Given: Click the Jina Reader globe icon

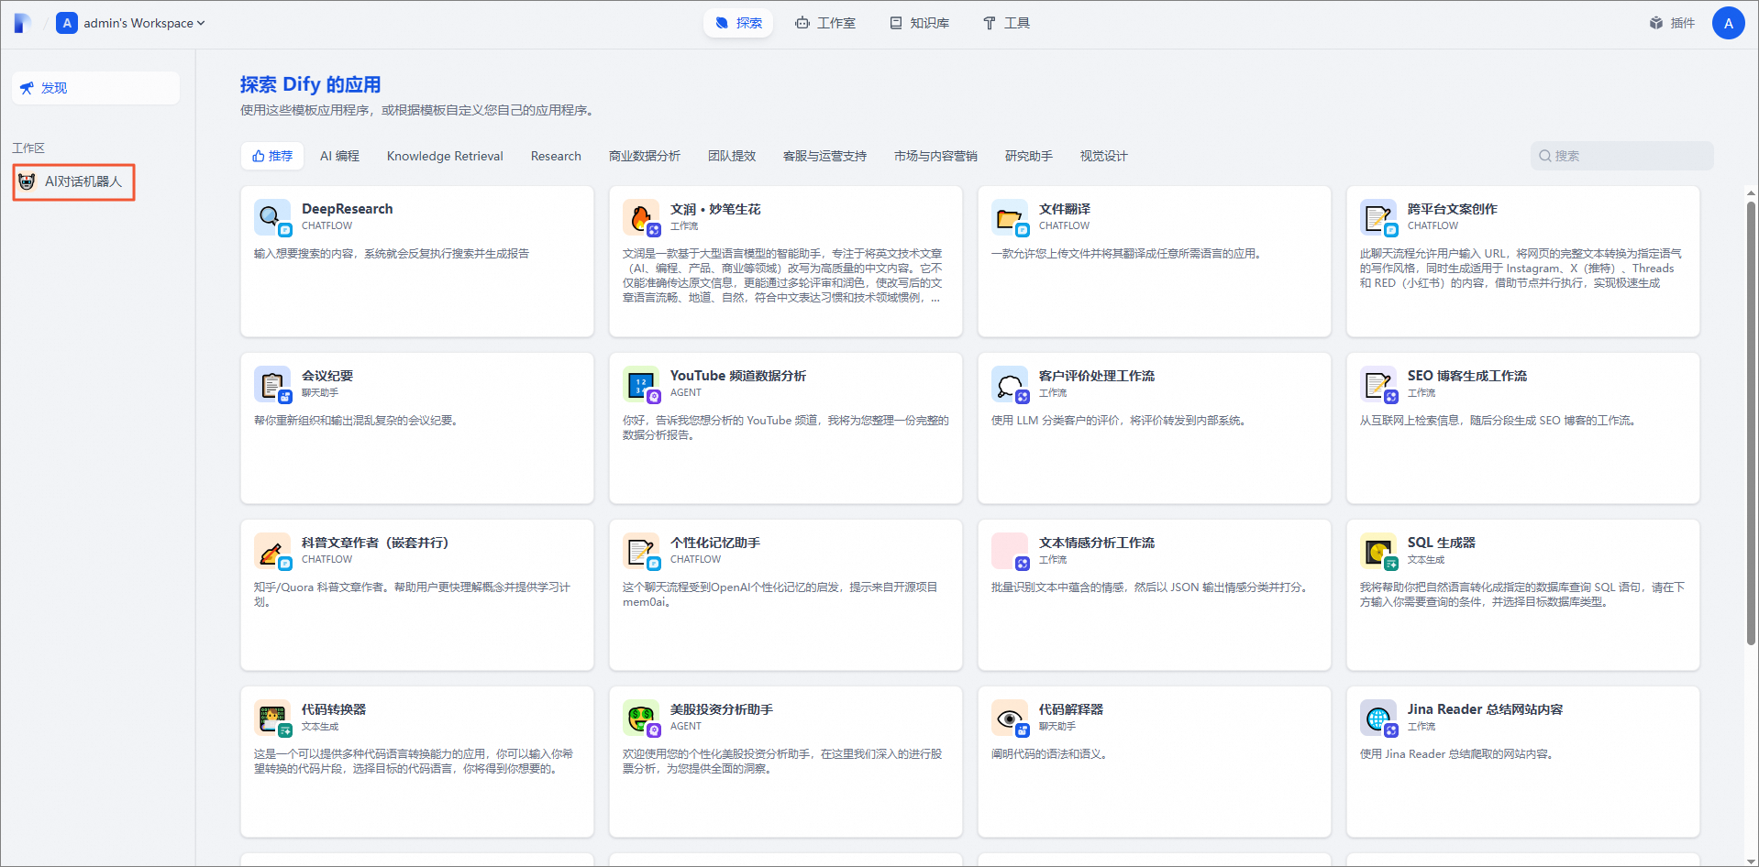Looking at the screenshot, I should (x=1377, y=718).
